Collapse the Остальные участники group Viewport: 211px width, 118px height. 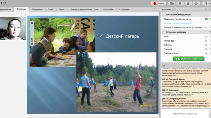[x=164, y=32]
